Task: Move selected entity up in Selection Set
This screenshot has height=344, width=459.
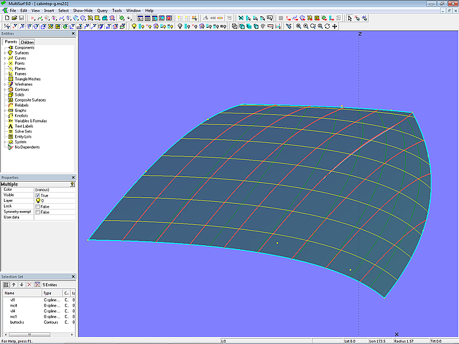Action: click(14, 284)
